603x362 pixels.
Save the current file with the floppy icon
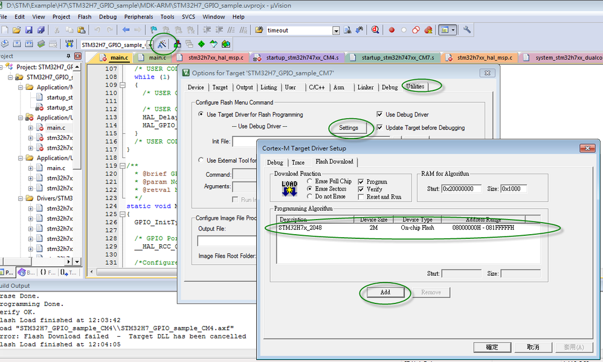pyautogui.click(x=28, y=30)
